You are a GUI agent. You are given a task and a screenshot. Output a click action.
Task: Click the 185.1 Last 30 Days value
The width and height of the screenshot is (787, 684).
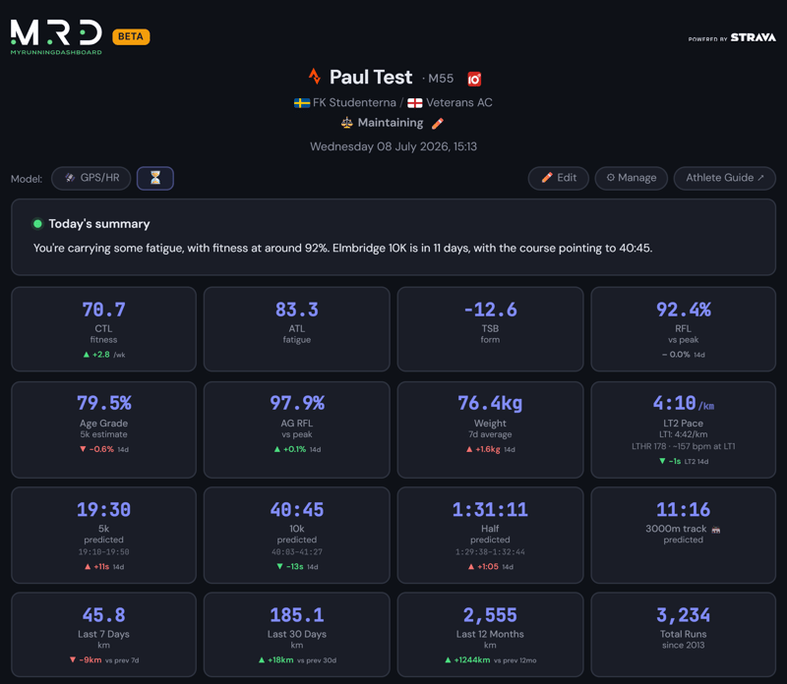[297, 615]
